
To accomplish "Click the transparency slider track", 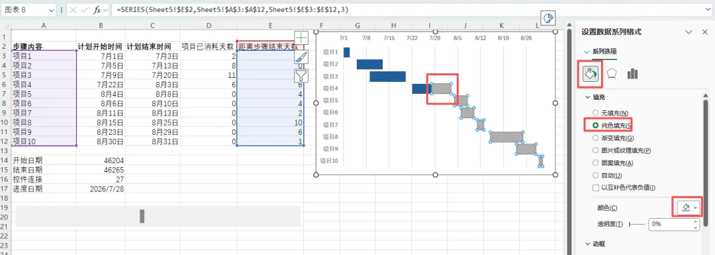I will pyautogui.click(x=637, y=224).
